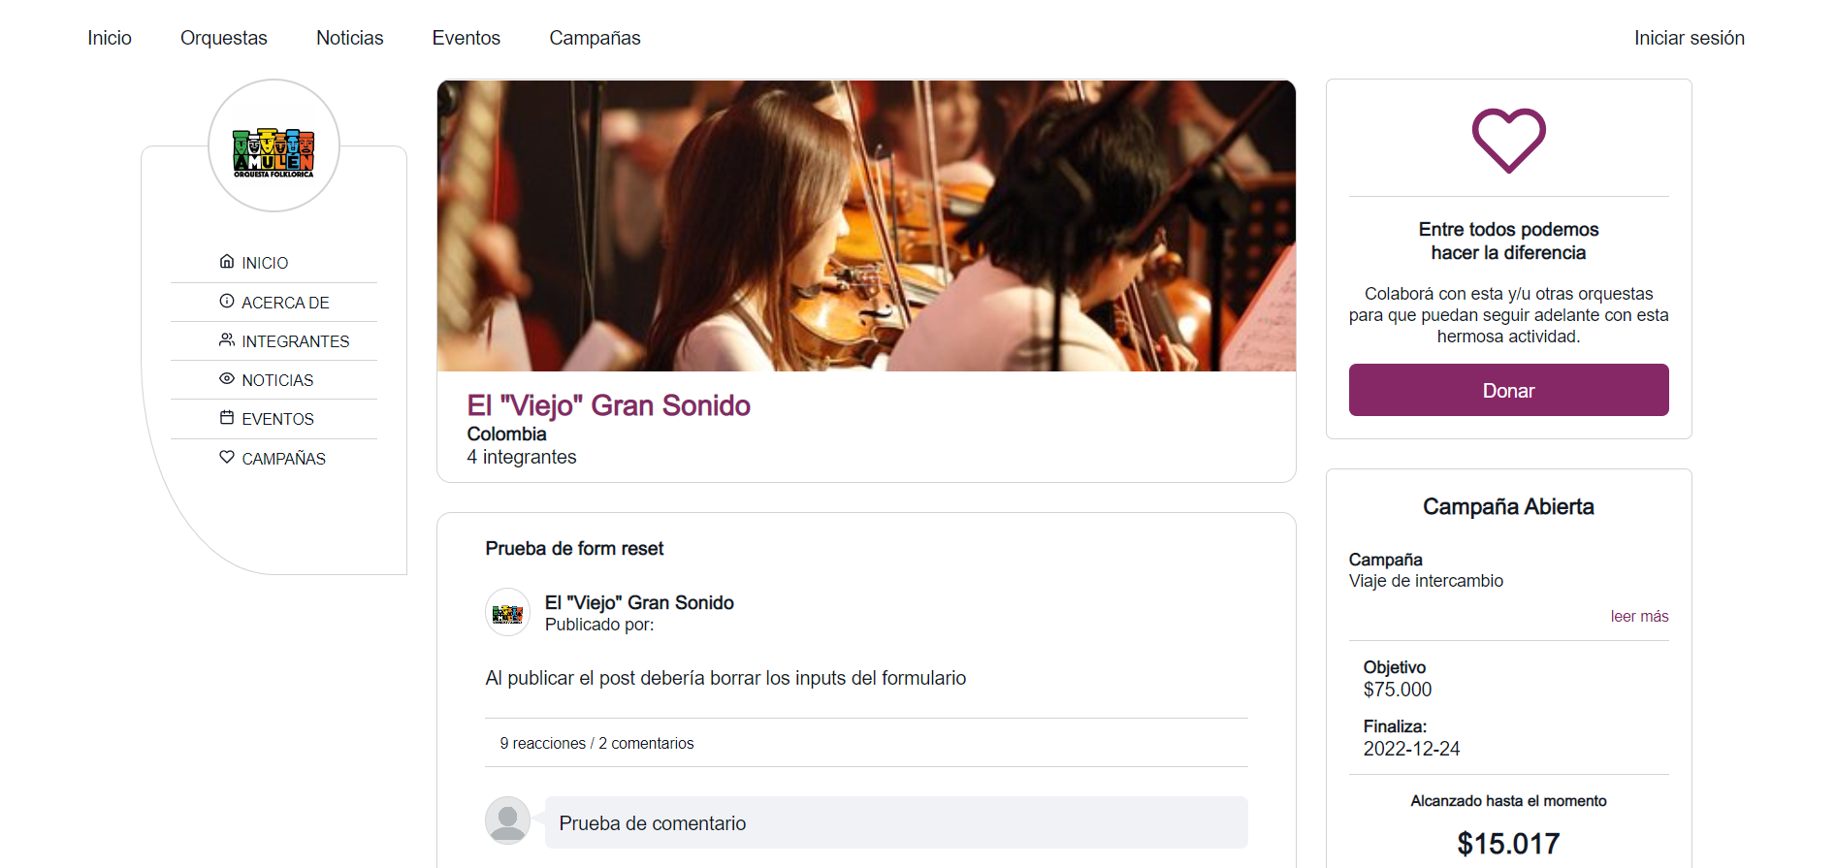Click the calendar icon beside EVENTOS
Screen dimensions: 1836x868
[227, 417]
